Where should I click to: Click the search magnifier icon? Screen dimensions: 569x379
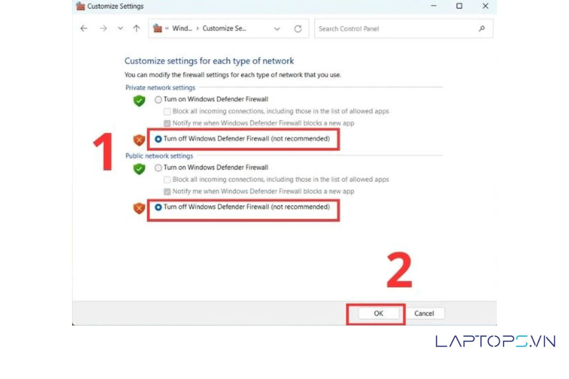pyautogui.click(x=482, y=28)
